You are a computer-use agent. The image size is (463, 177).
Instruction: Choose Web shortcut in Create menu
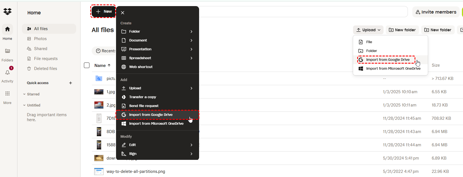[157, 67]
